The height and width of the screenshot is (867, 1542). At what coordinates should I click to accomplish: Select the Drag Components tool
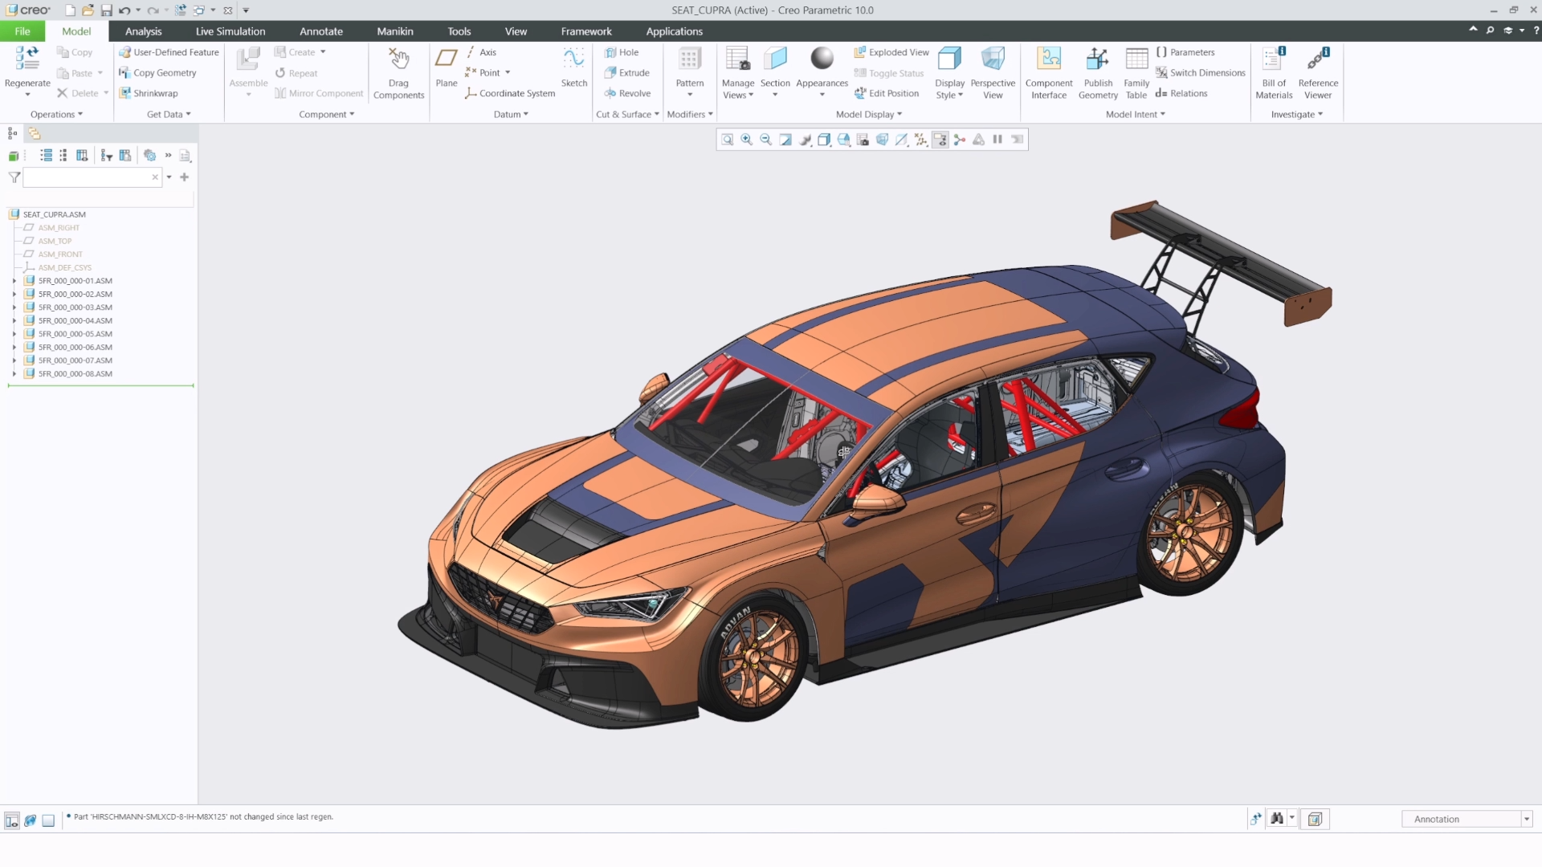tap(398, 73)
